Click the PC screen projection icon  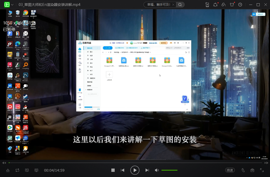[x=36, y=170]
